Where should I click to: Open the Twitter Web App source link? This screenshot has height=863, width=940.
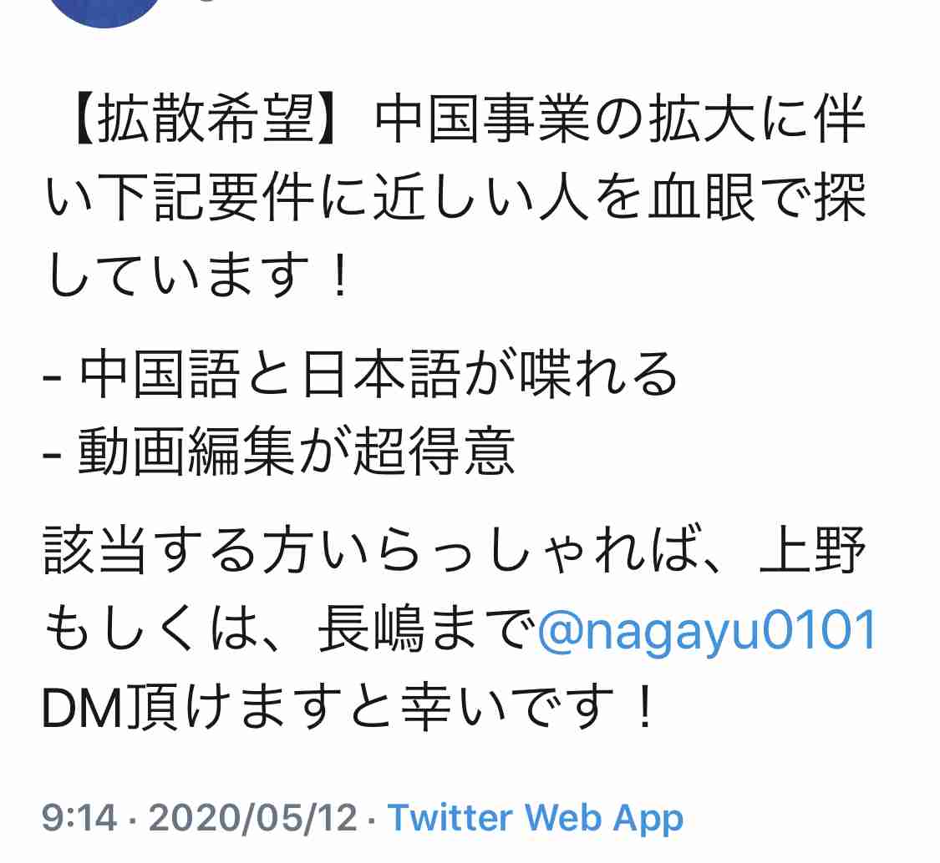click(536, 818)
